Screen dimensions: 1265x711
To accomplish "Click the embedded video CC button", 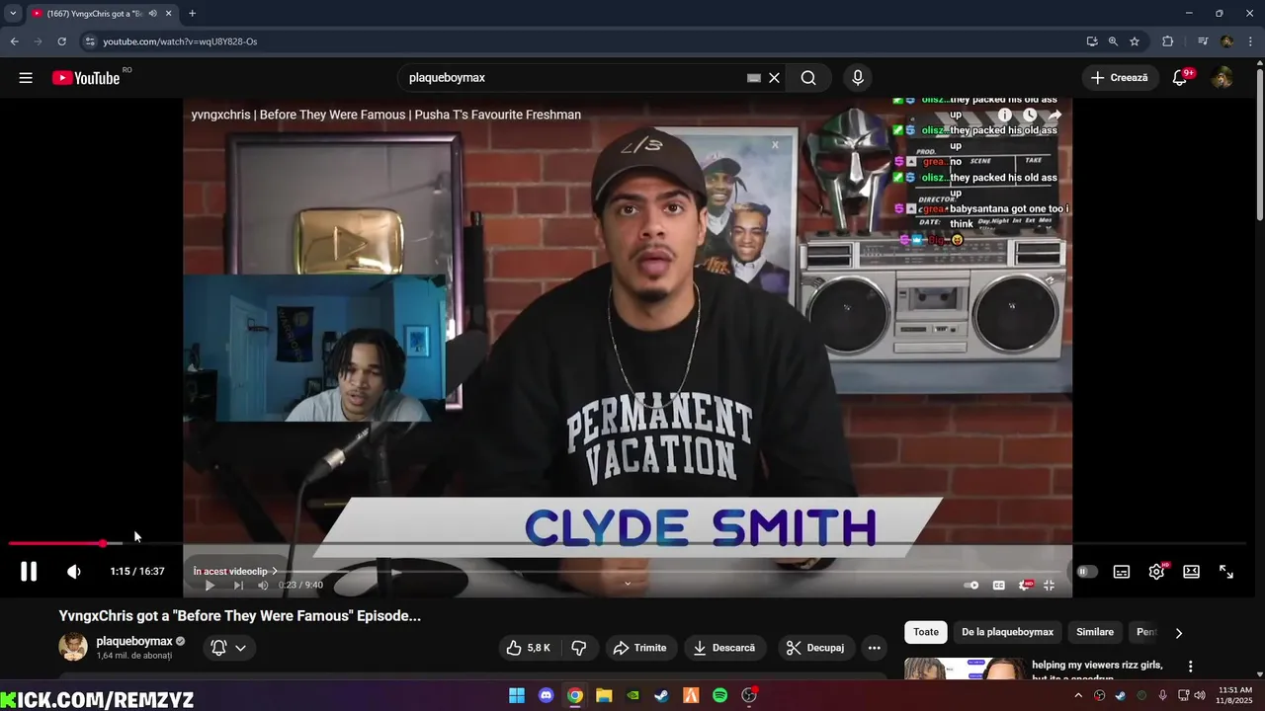I will (x=999, y=586).
